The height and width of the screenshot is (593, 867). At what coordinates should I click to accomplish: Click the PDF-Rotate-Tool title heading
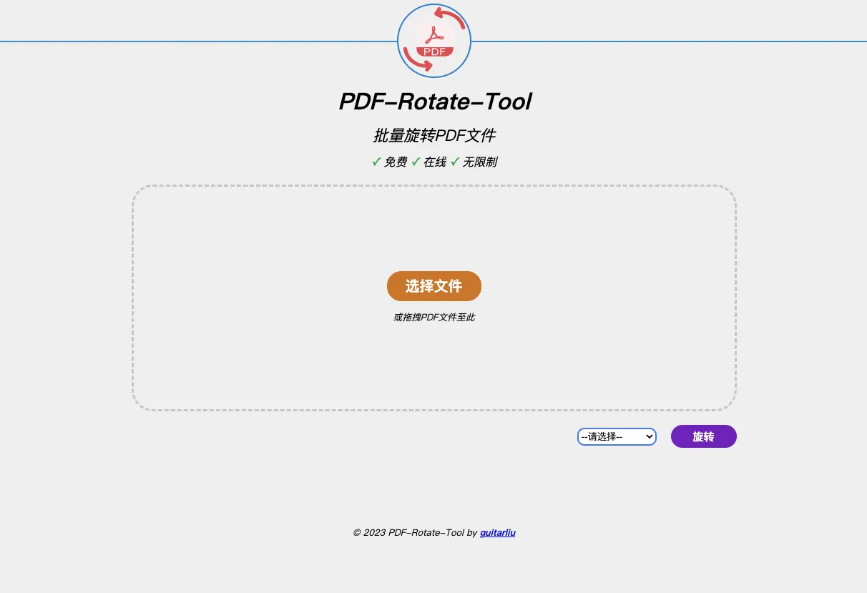(434, 102)
